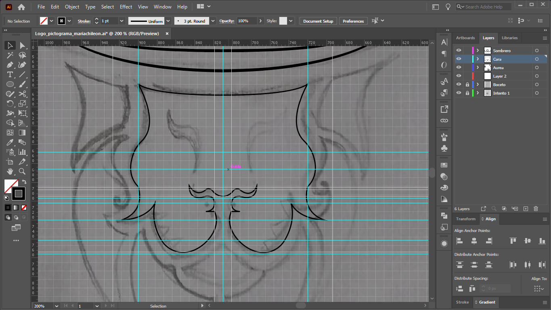
Task: Switch to the Transform panel tab
Action: pos(466,219)
